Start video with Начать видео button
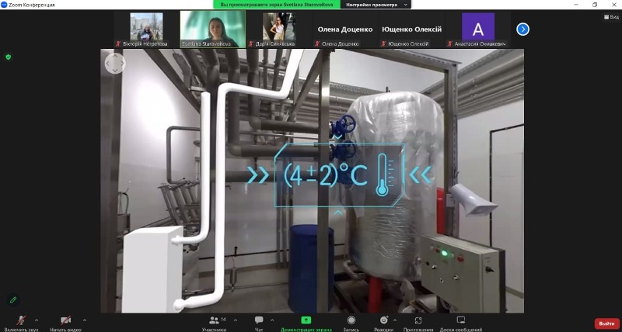The height and width of the screenshot is (332, 622). 65,323
